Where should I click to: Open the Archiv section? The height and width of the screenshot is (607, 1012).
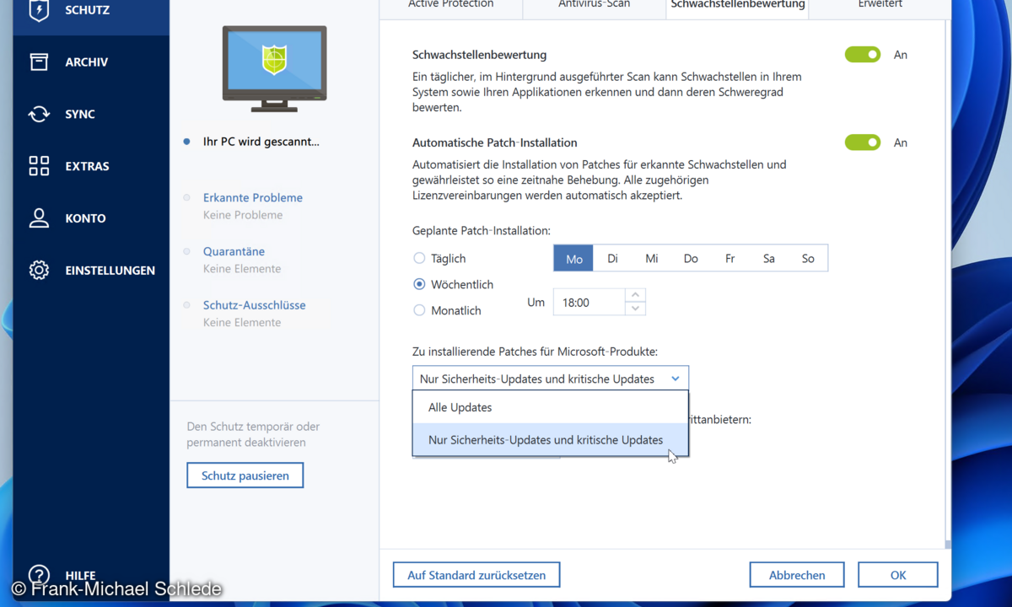[x=38, y=62]
